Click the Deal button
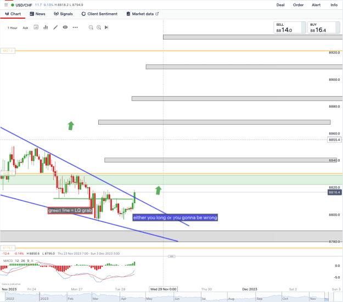The height and width of the screenshot is (302, 343). coord(280,5)
